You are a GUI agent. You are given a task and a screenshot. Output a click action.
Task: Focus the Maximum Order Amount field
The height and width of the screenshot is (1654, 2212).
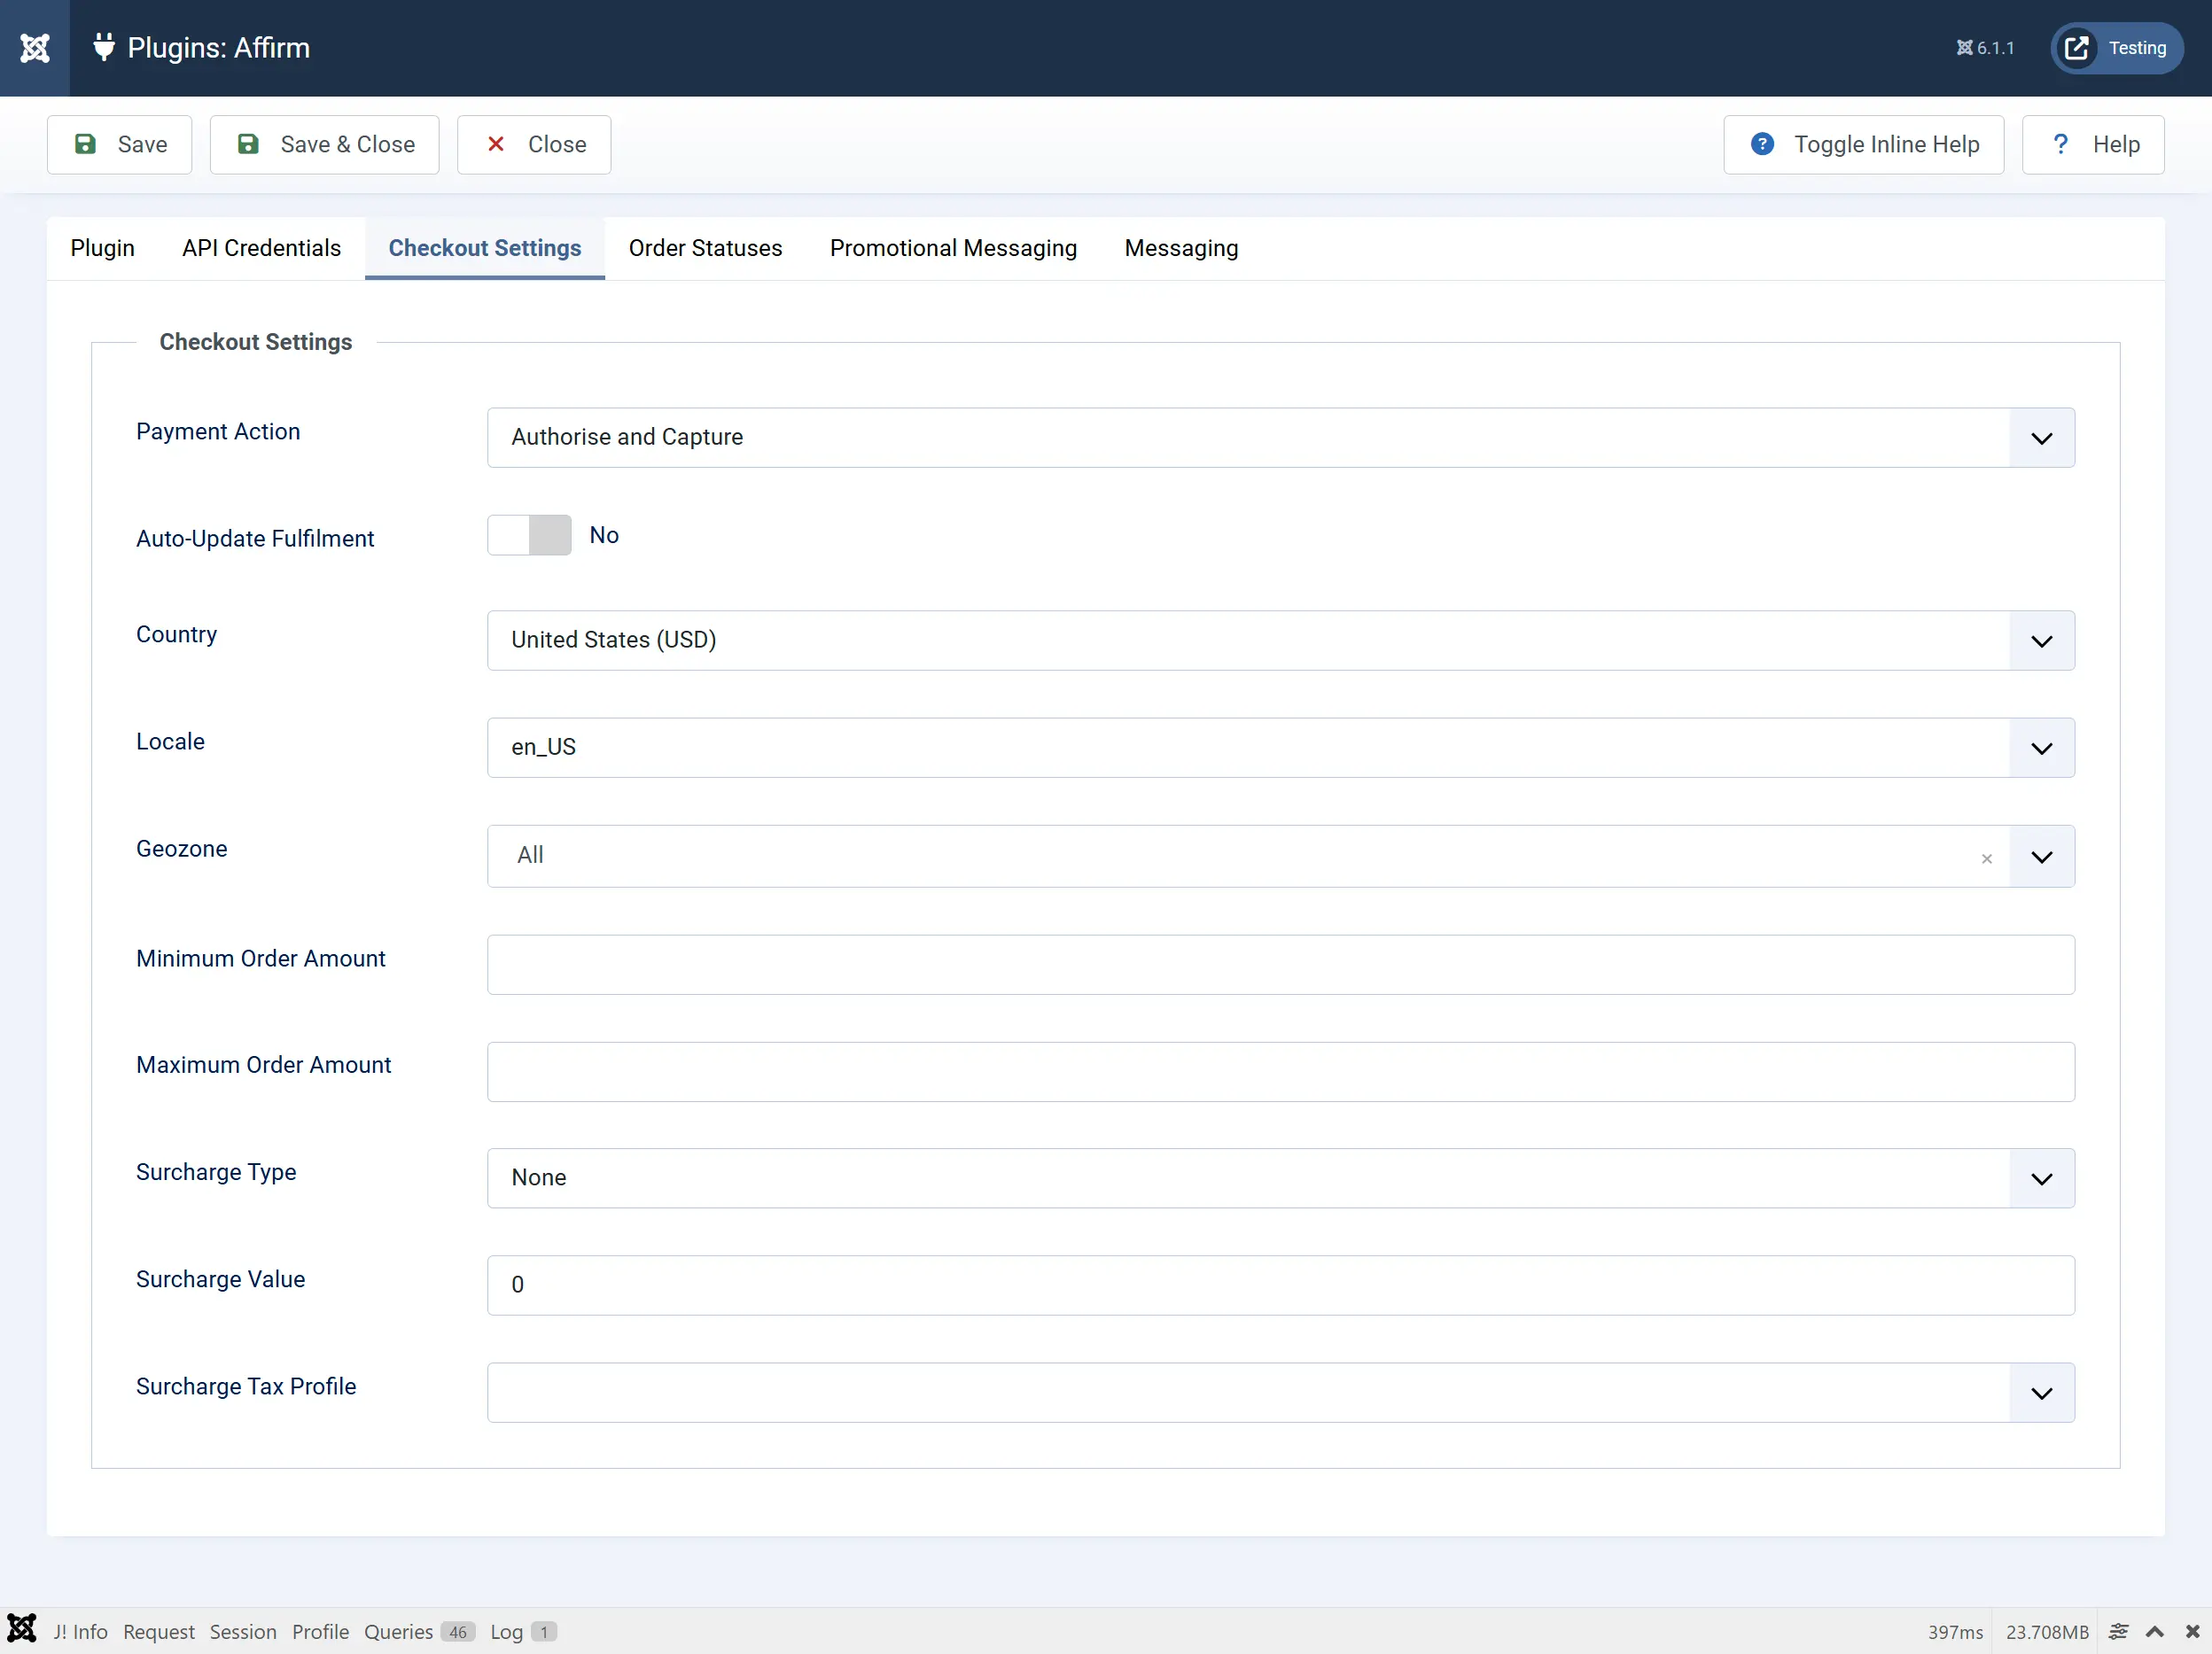(1281, 1072)
